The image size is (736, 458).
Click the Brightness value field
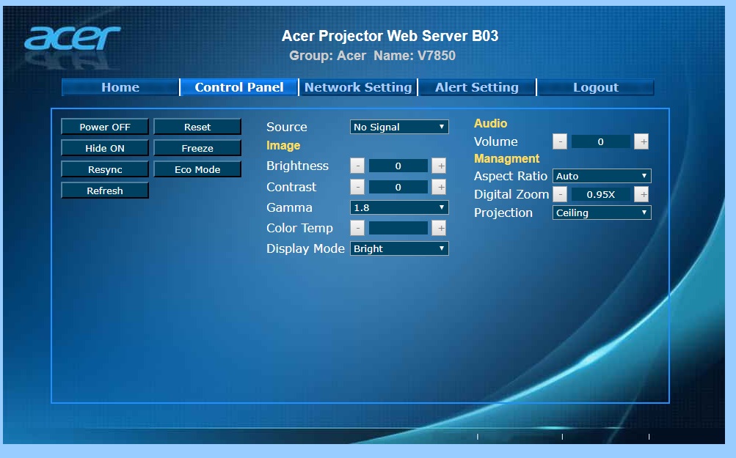pos(398,166)
